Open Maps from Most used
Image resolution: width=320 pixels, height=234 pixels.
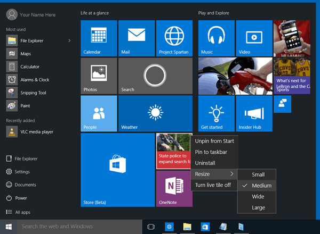click(x=26, y=54)
